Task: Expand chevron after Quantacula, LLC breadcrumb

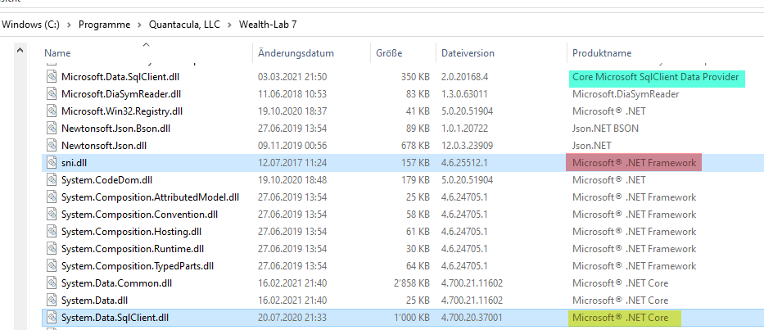Action: [x=229, y=25]
